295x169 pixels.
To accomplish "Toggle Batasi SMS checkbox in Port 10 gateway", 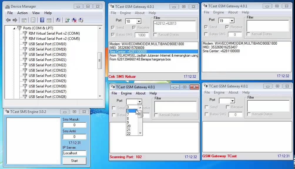I will click(x=113, y=35).
